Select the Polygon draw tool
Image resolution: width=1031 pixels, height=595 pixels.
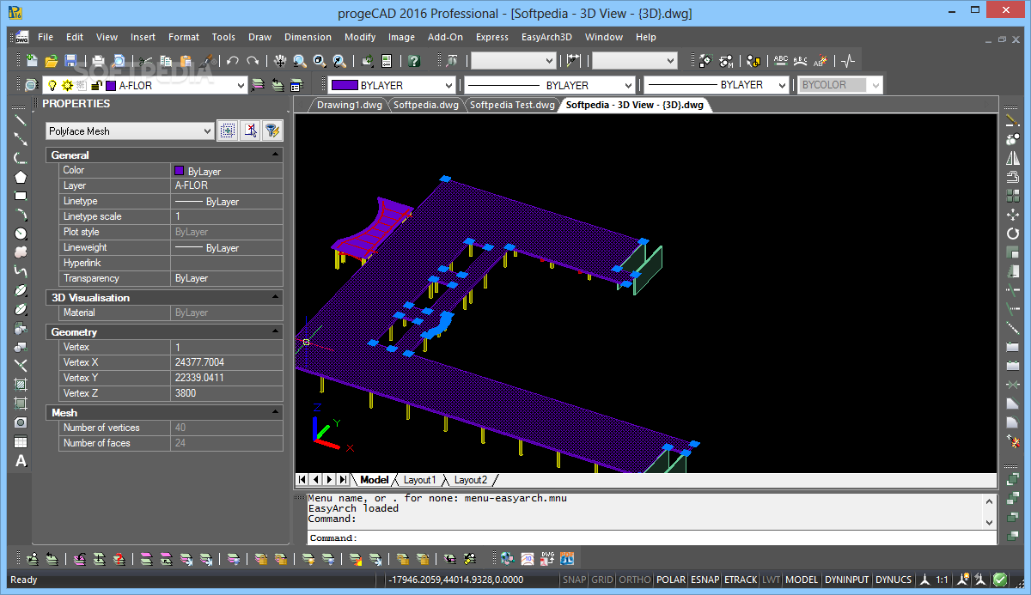(x=21, y=177)
